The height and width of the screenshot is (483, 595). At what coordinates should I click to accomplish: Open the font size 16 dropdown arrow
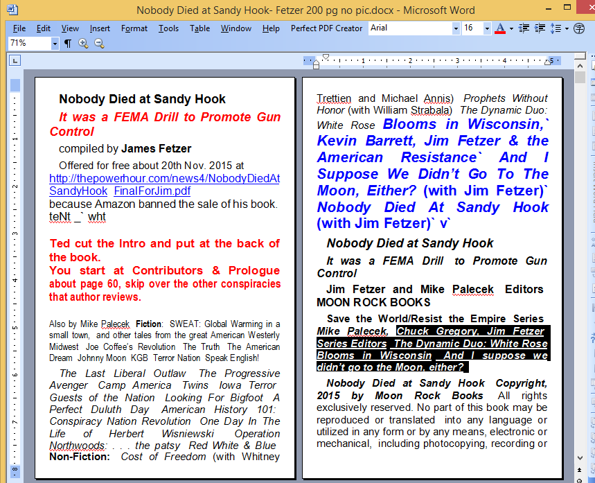pos(487,28)
